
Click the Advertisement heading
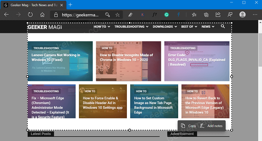click(182, 134)
